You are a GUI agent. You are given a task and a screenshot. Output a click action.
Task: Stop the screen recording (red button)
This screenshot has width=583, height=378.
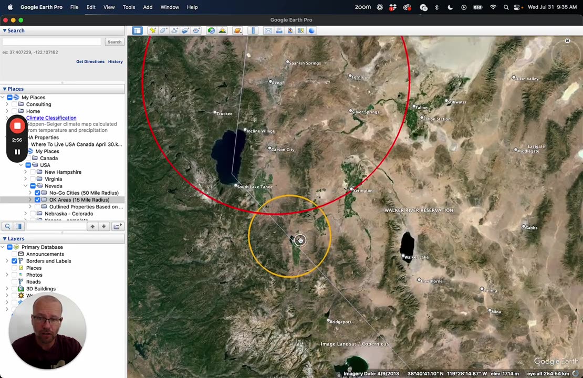[x=17, y=125]
